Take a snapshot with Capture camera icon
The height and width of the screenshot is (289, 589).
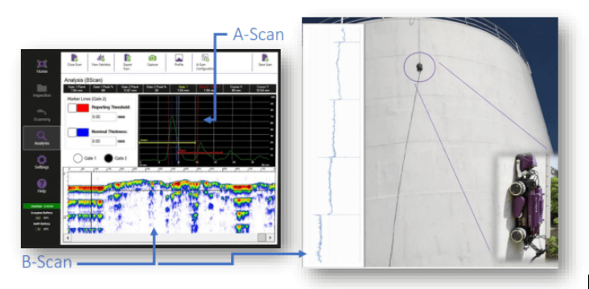[152, 58]
